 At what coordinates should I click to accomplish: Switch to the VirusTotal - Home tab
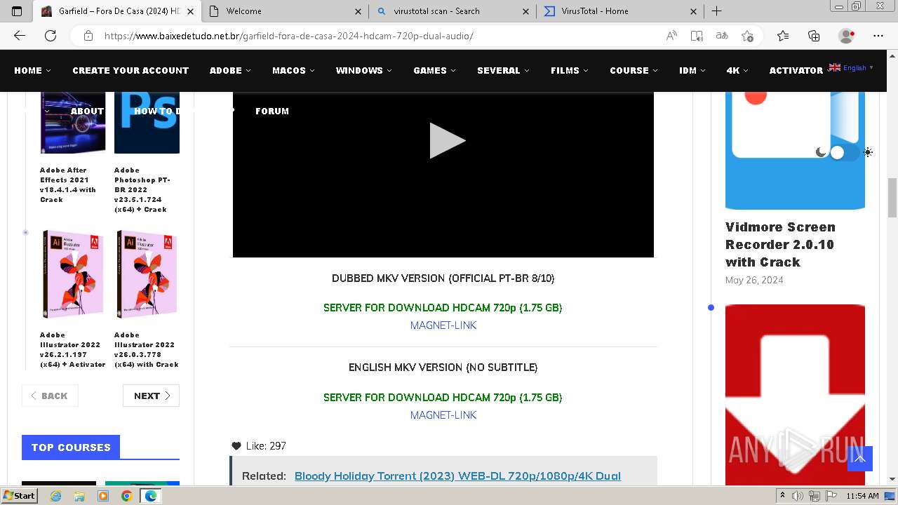point(619,11)
